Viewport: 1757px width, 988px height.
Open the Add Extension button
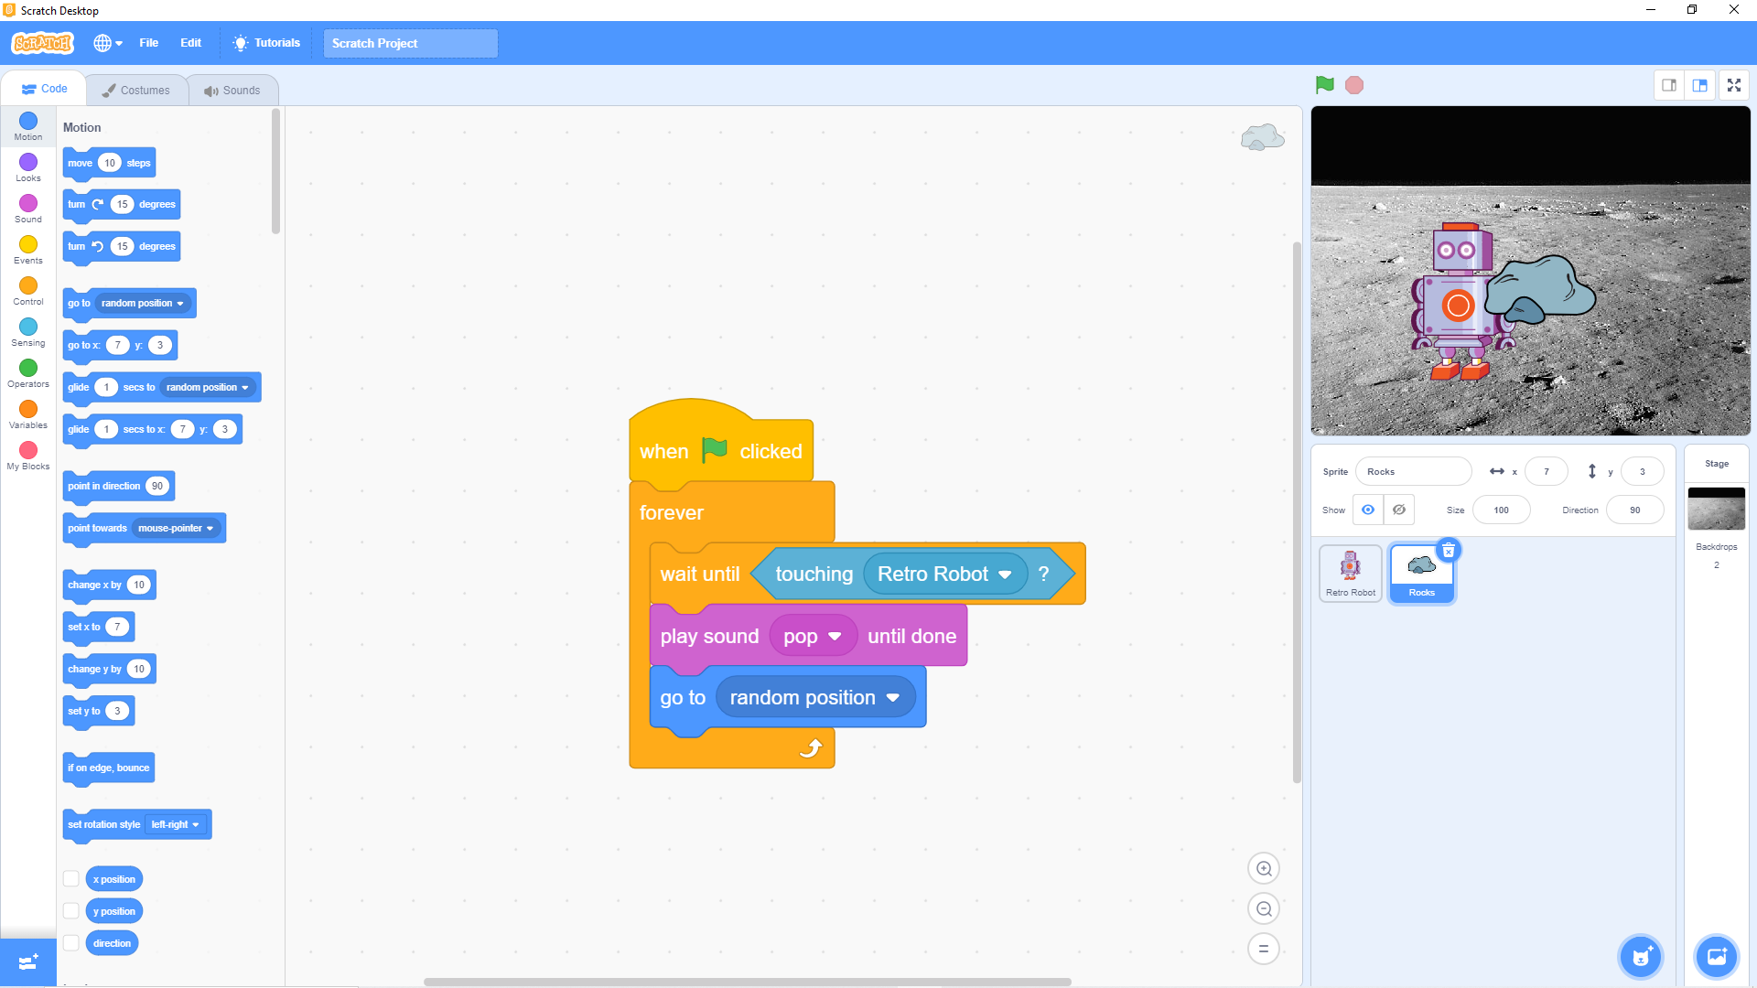(x=28, y=962)
